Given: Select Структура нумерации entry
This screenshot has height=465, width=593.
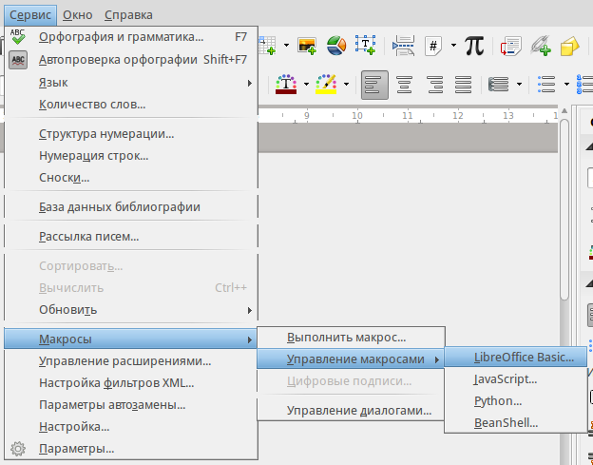Looking at the screenshot, I should point(131,134).
